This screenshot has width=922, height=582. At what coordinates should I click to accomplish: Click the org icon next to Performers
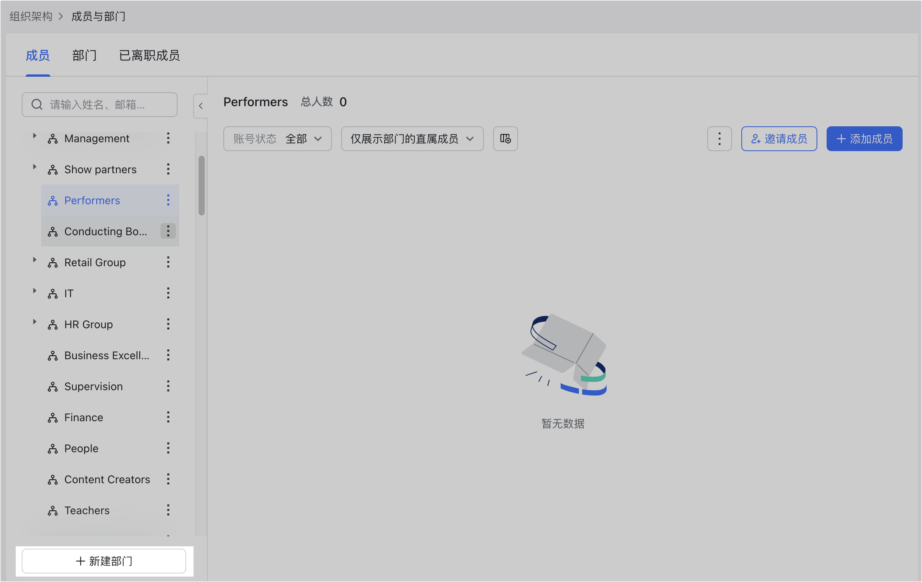pos(53,201)
